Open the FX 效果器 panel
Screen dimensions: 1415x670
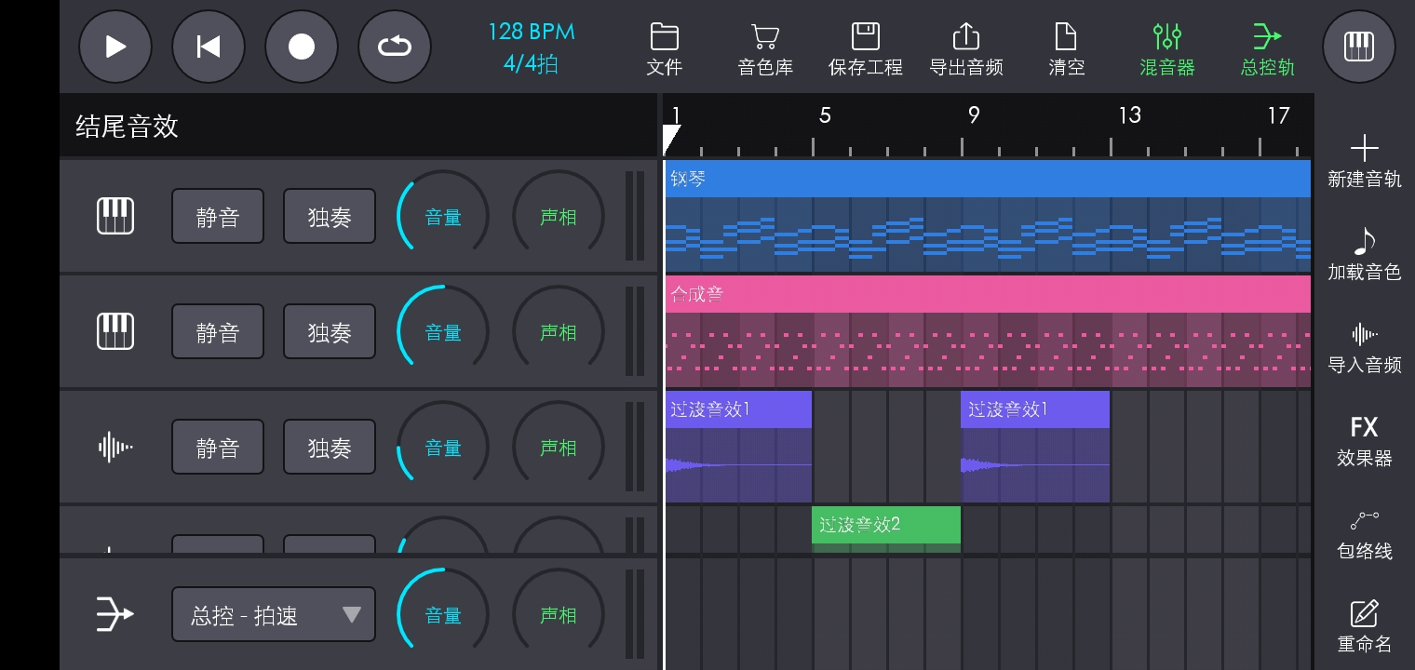[x=1365, y=441]
